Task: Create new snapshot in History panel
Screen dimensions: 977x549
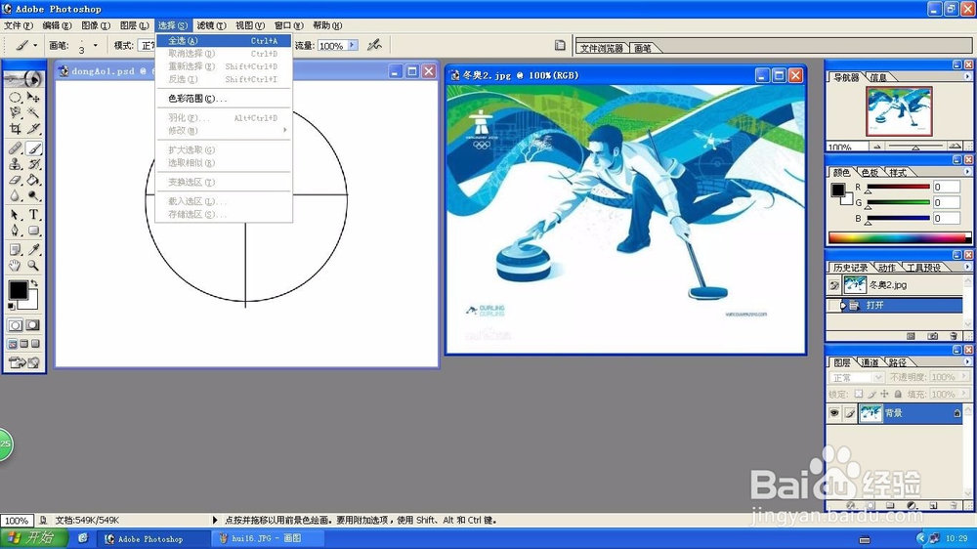Action: (932, 336)
